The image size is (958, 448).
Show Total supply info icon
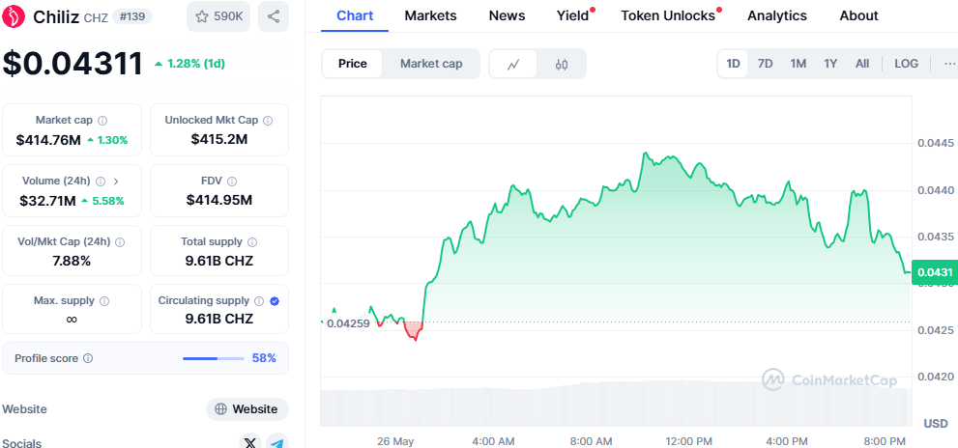(x=252, y=242)
